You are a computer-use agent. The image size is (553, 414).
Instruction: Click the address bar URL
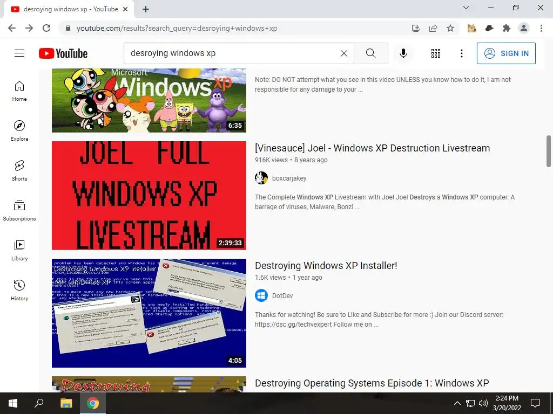coord(177,28)
